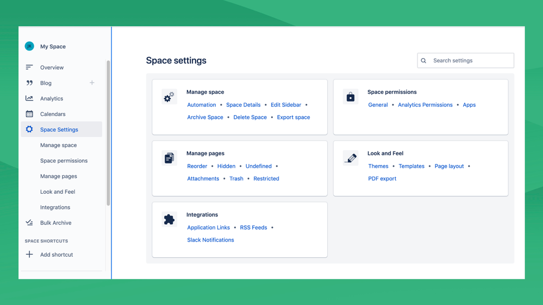Click the Integrations card heading
This screenshot has height=305, width=543.
[x=202, y=214]
